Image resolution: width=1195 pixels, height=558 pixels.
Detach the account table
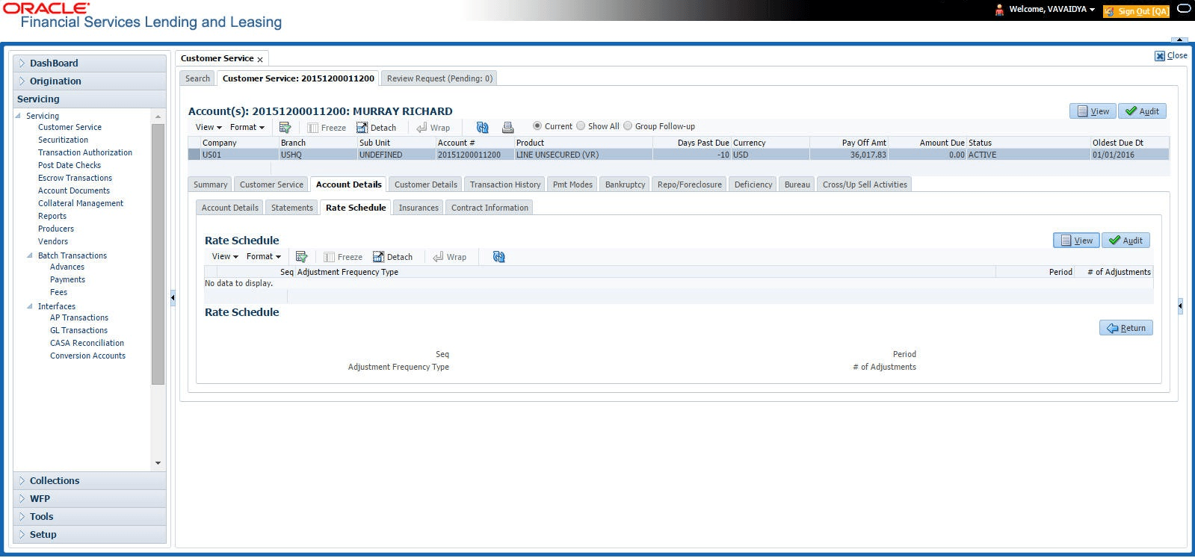pyautogui.click(x=376, y=128)
